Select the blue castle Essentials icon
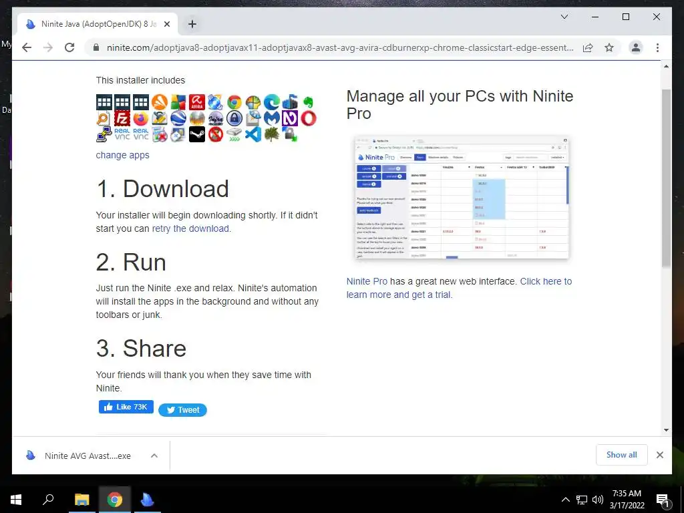This screenshot has width=684, height=513. pos(290,102)
